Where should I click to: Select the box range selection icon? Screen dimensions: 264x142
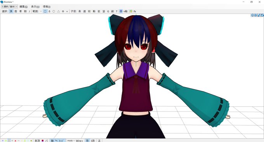click(x=45, y=11)
